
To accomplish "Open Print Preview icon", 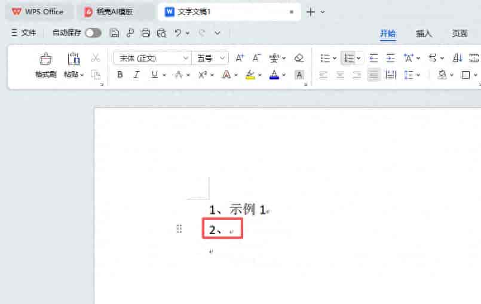I will tap(161, 33).
